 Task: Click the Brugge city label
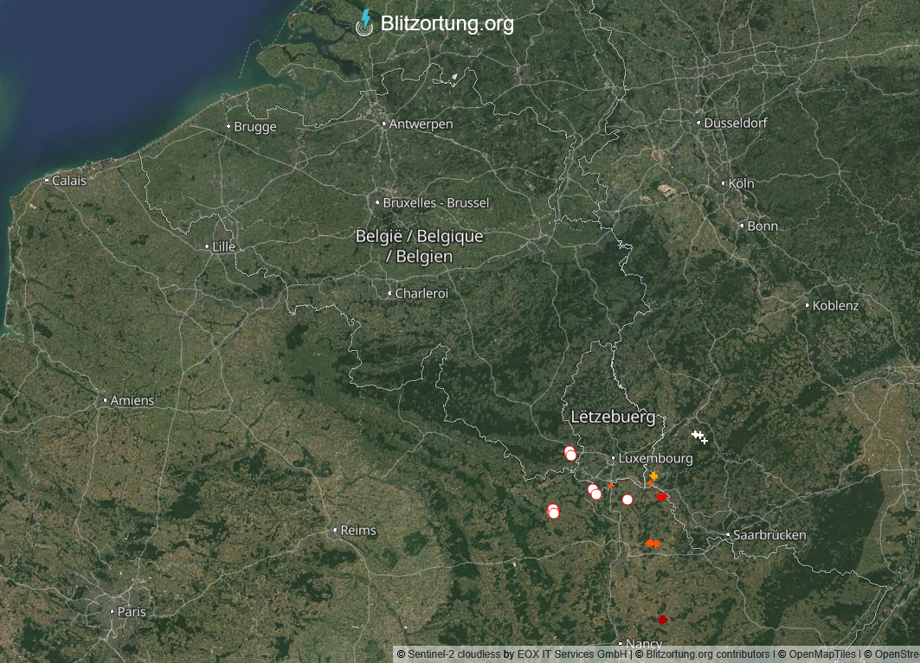tap(254, 126)
